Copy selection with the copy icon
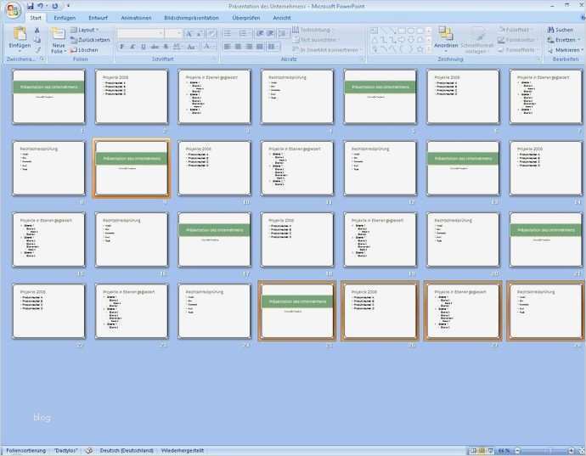The image size is (586, 456). 37,40
